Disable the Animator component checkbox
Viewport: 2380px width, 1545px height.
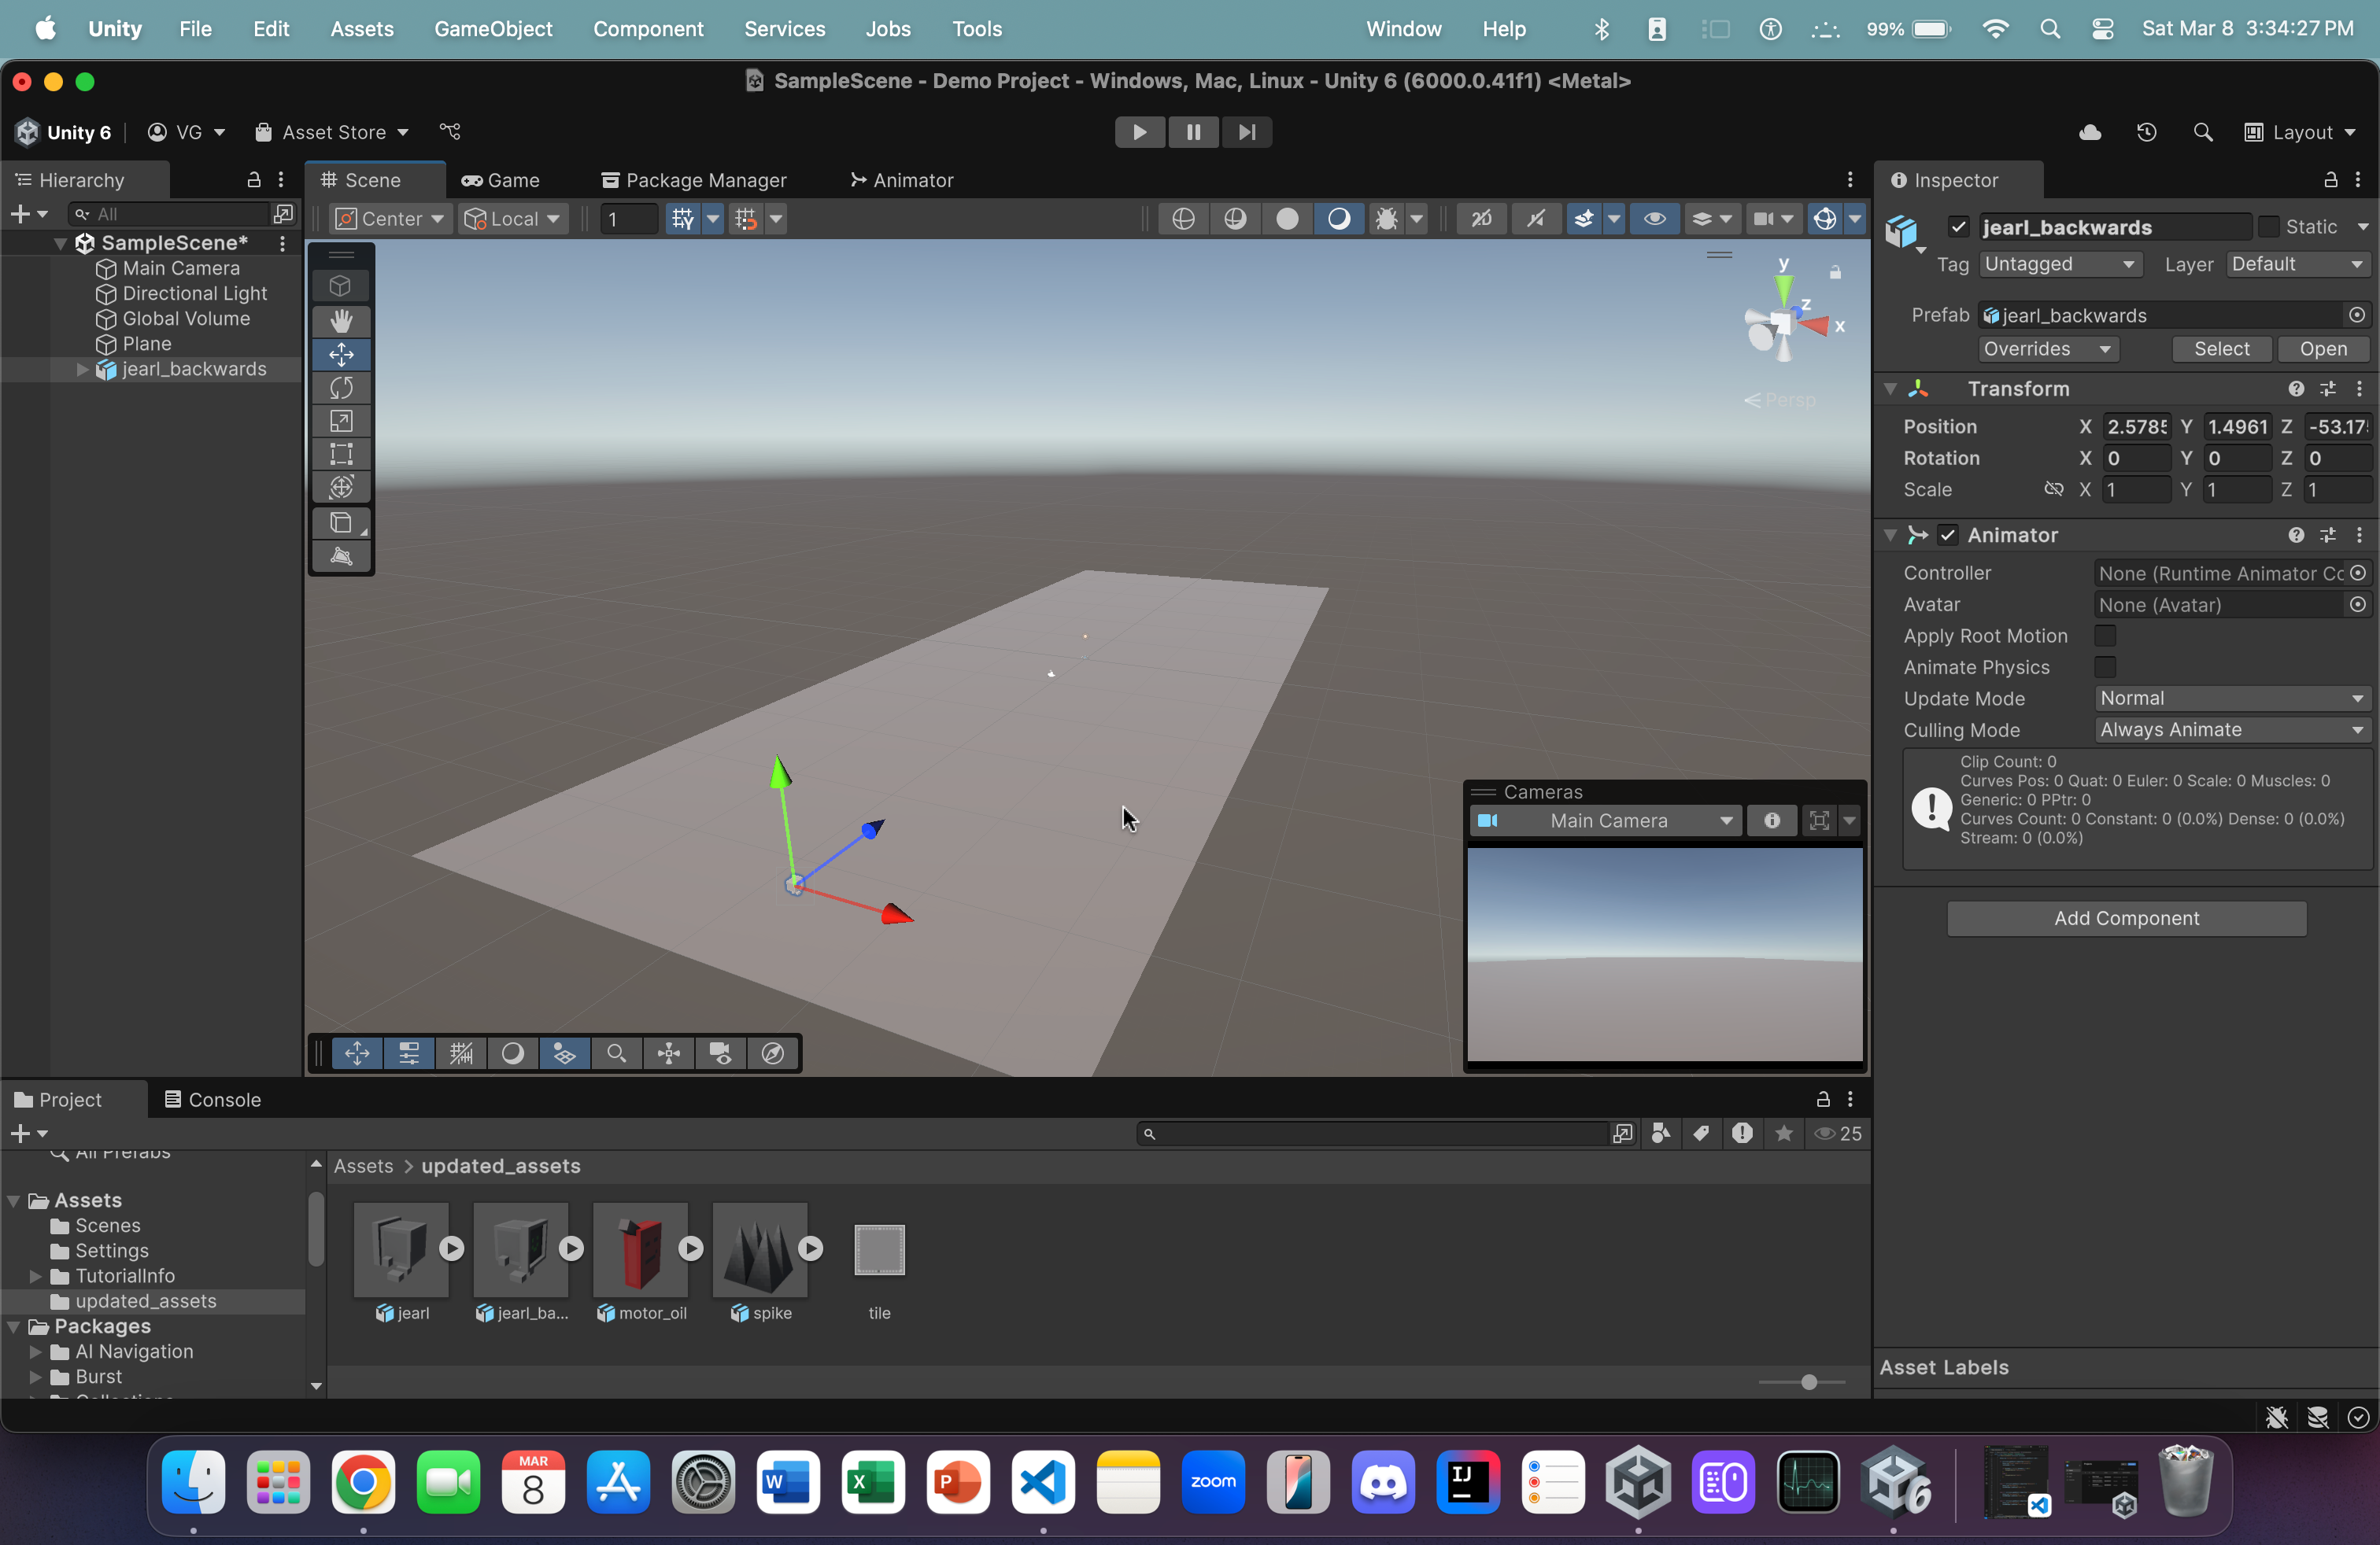1947,536
